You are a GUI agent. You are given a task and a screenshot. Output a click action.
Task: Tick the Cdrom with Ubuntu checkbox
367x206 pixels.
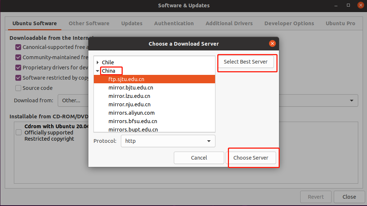pos(19,132)
